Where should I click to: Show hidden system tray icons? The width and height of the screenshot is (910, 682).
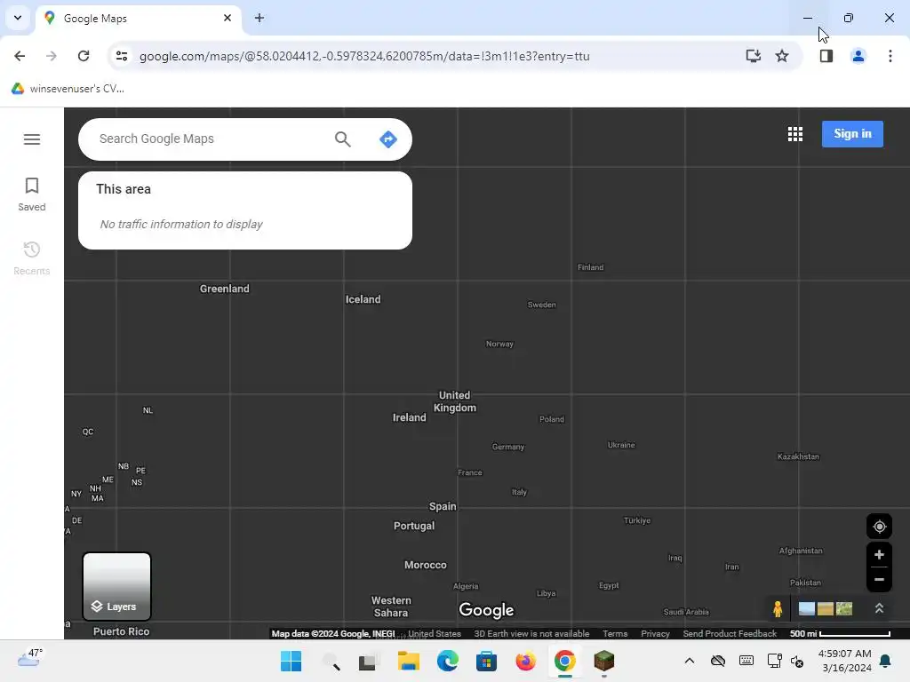(x=690, y=661)
